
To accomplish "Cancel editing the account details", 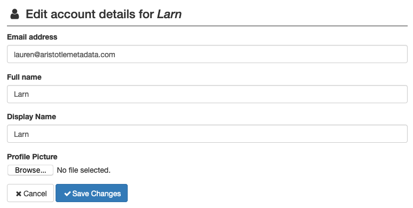I will [x=30, y=193].
